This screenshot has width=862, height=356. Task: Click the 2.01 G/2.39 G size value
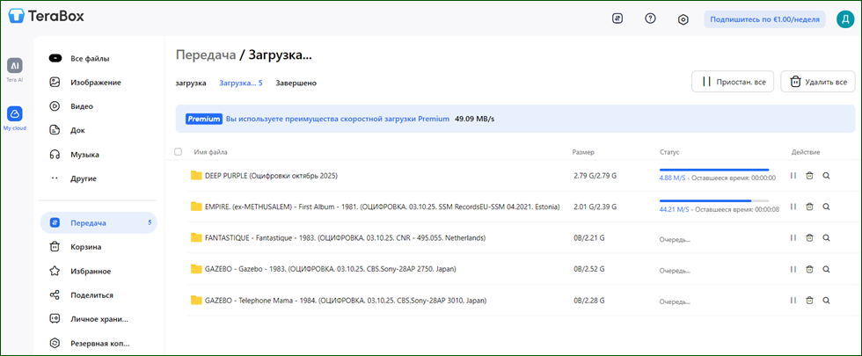click(595, 207)
